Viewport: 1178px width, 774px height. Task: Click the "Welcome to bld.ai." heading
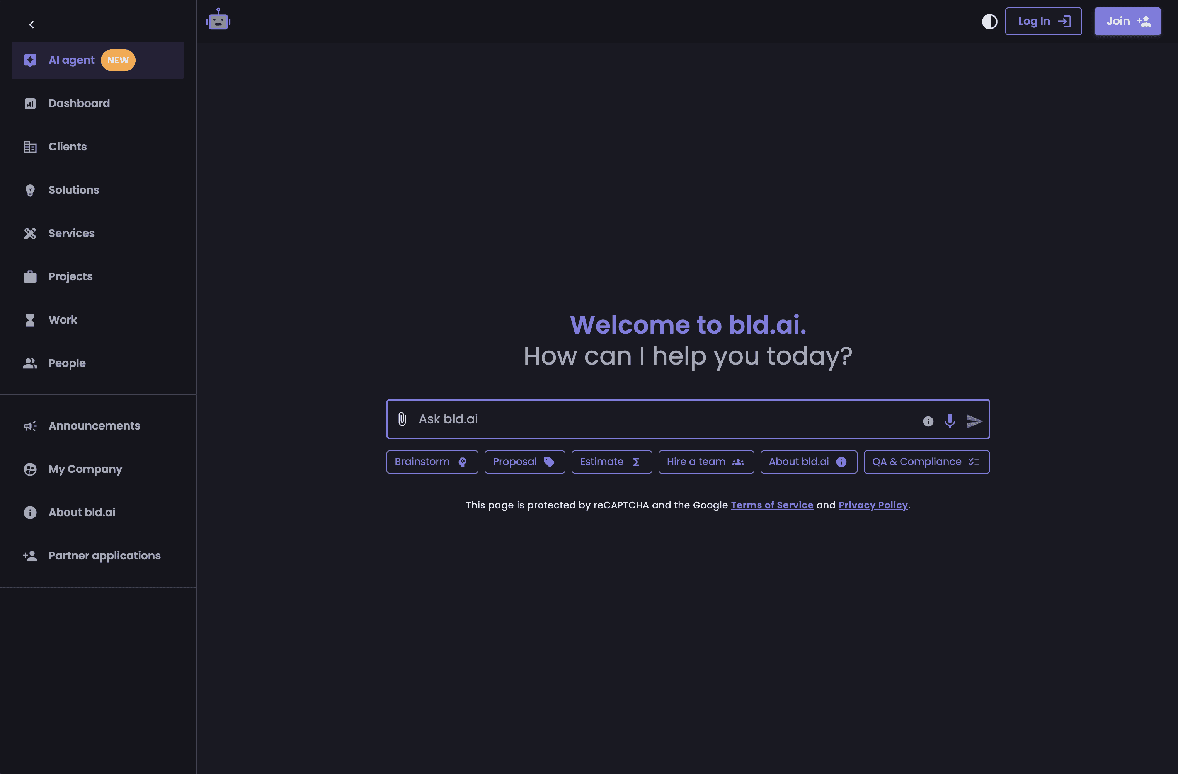pyautogui.click(x=688, y=325)
